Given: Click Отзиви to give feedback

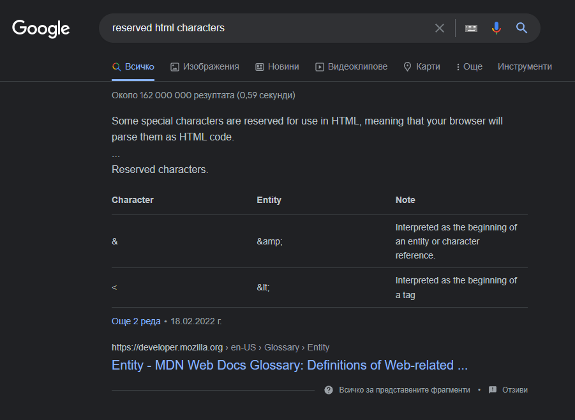Looking at the screenshot, I should coord(514,389).
